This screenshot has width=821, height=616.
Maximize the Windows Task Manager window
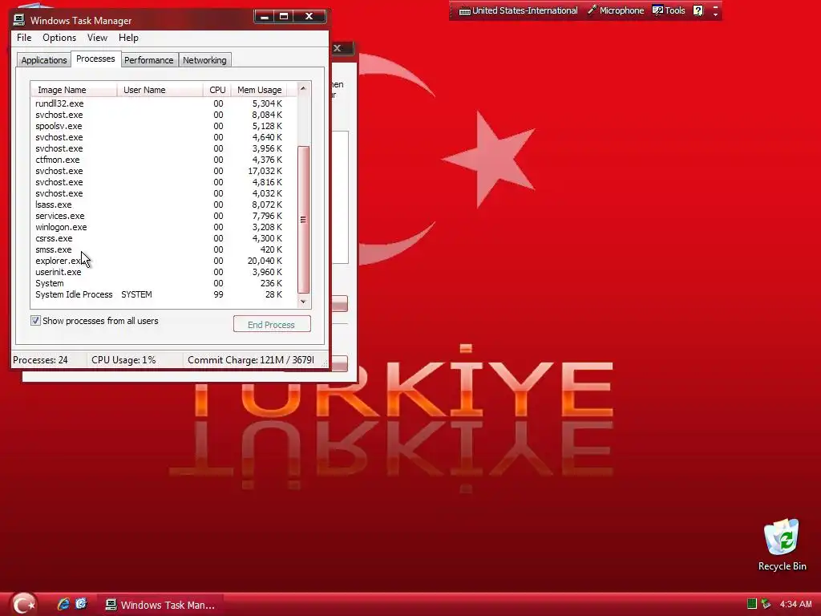click(284, 17)
